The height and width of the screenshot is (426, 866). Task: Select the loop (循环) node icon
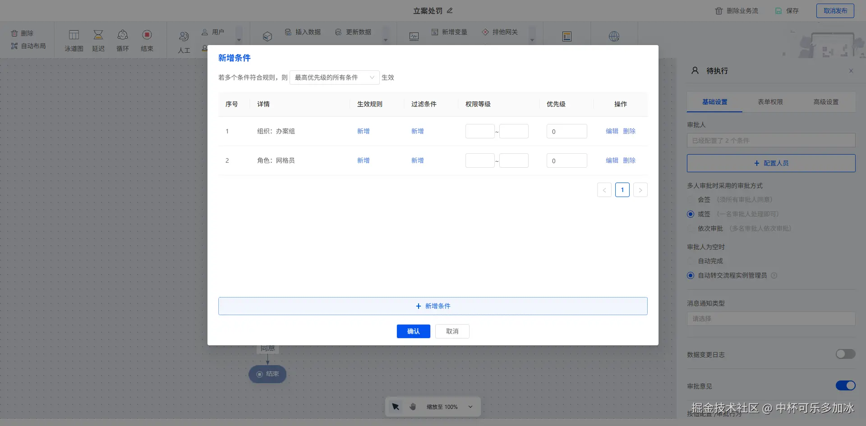click(123, 35)
